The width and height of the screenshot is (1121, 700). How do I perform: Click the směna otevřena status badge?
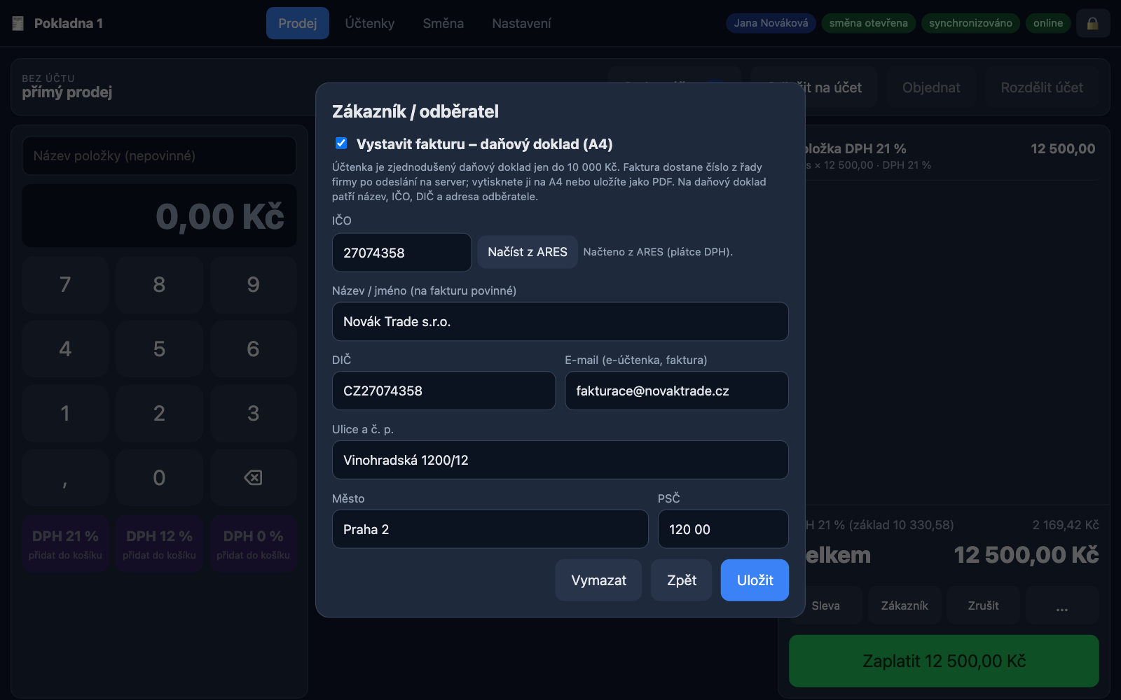click(x=868, y=23)
